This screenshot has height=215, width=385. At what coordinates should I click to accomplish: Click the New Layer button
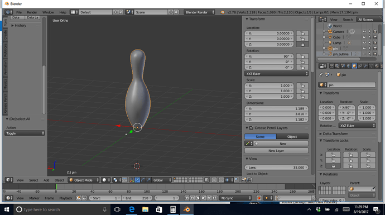point(276,151)
